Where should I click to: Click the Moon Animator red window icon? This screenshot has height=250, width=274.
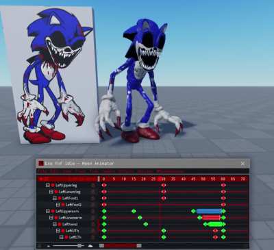pos(41,163)
